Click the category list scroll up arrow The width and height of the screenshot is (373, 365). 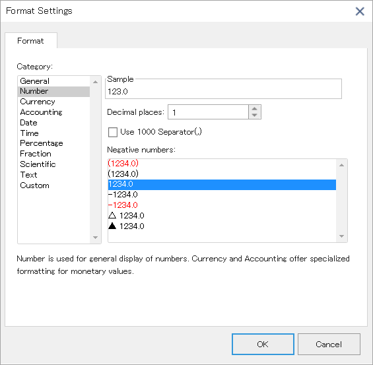coord(95,82)
